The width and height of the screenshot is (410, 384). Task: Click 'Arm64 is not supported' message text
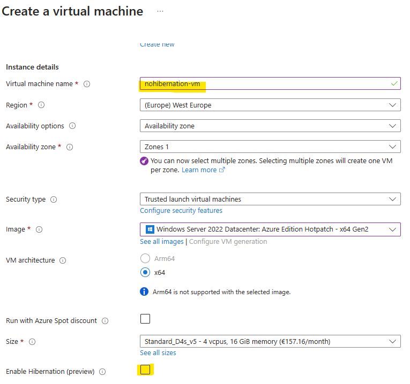(221, 292)
